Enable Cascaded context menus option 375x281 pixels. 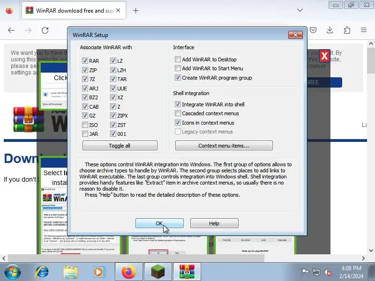point(178,113)
